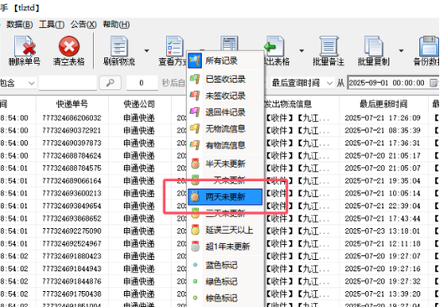This screenshot has width=440, height=307.
Task: Click the green flag beside 已签收记录
Action: tap(195, 79)
